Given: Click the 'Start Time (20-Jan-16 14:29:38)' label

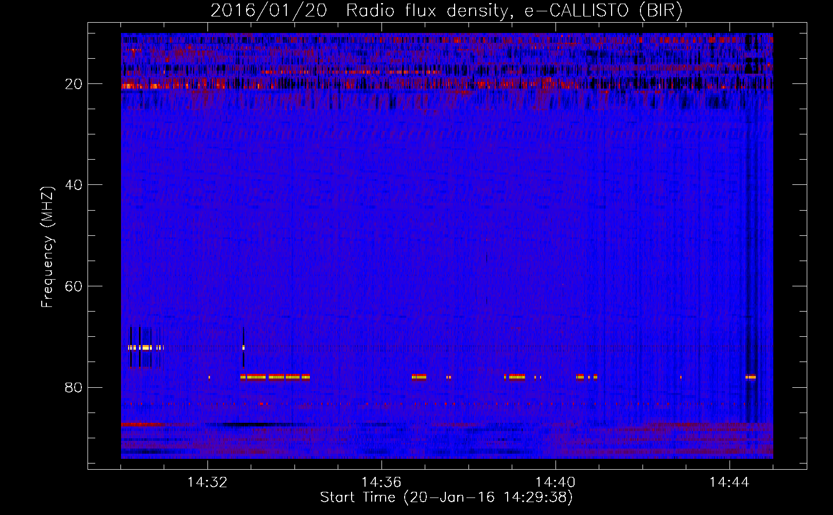Looking at the screenshot, I should coord(446,497).
